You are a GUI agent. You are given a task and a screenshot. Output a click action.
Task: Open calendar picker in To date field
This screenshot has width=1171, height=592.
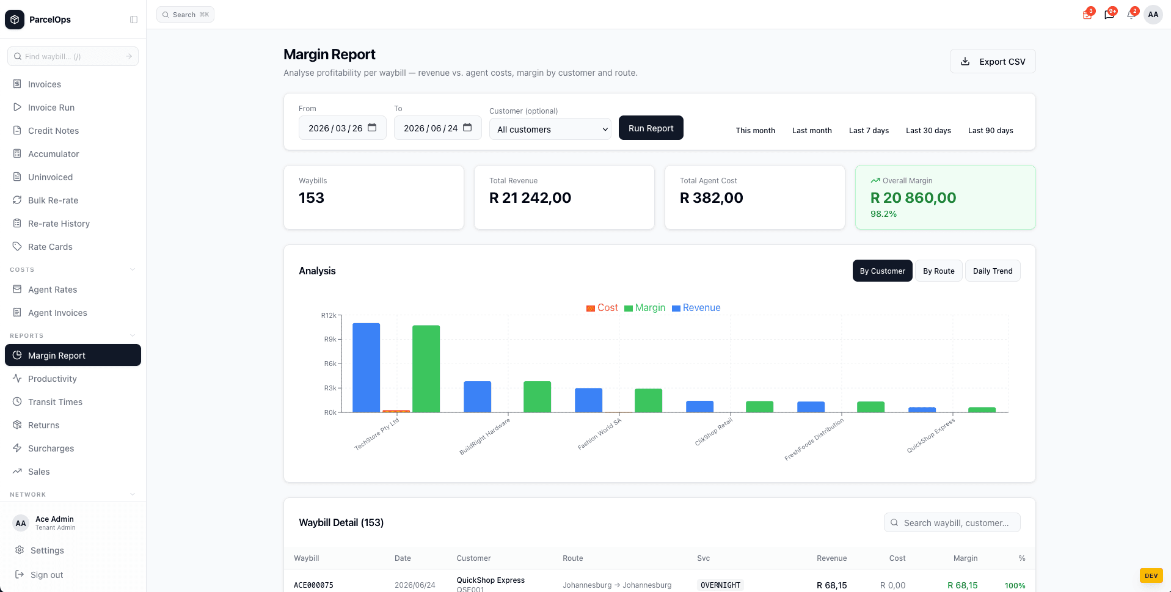point(467,128)
